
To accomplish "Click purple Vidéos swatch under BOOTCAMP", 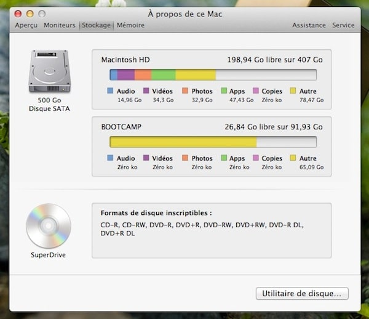I will click(146, 158).
